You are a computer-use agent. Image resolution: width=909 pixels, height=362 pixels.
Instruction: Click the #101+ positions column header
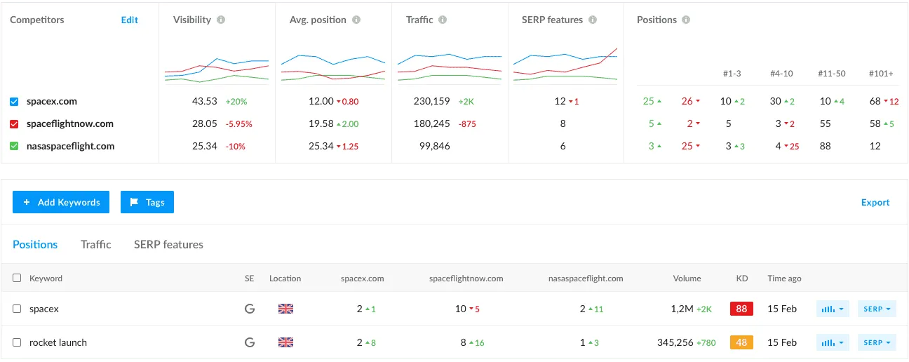(x=880, y=73)
